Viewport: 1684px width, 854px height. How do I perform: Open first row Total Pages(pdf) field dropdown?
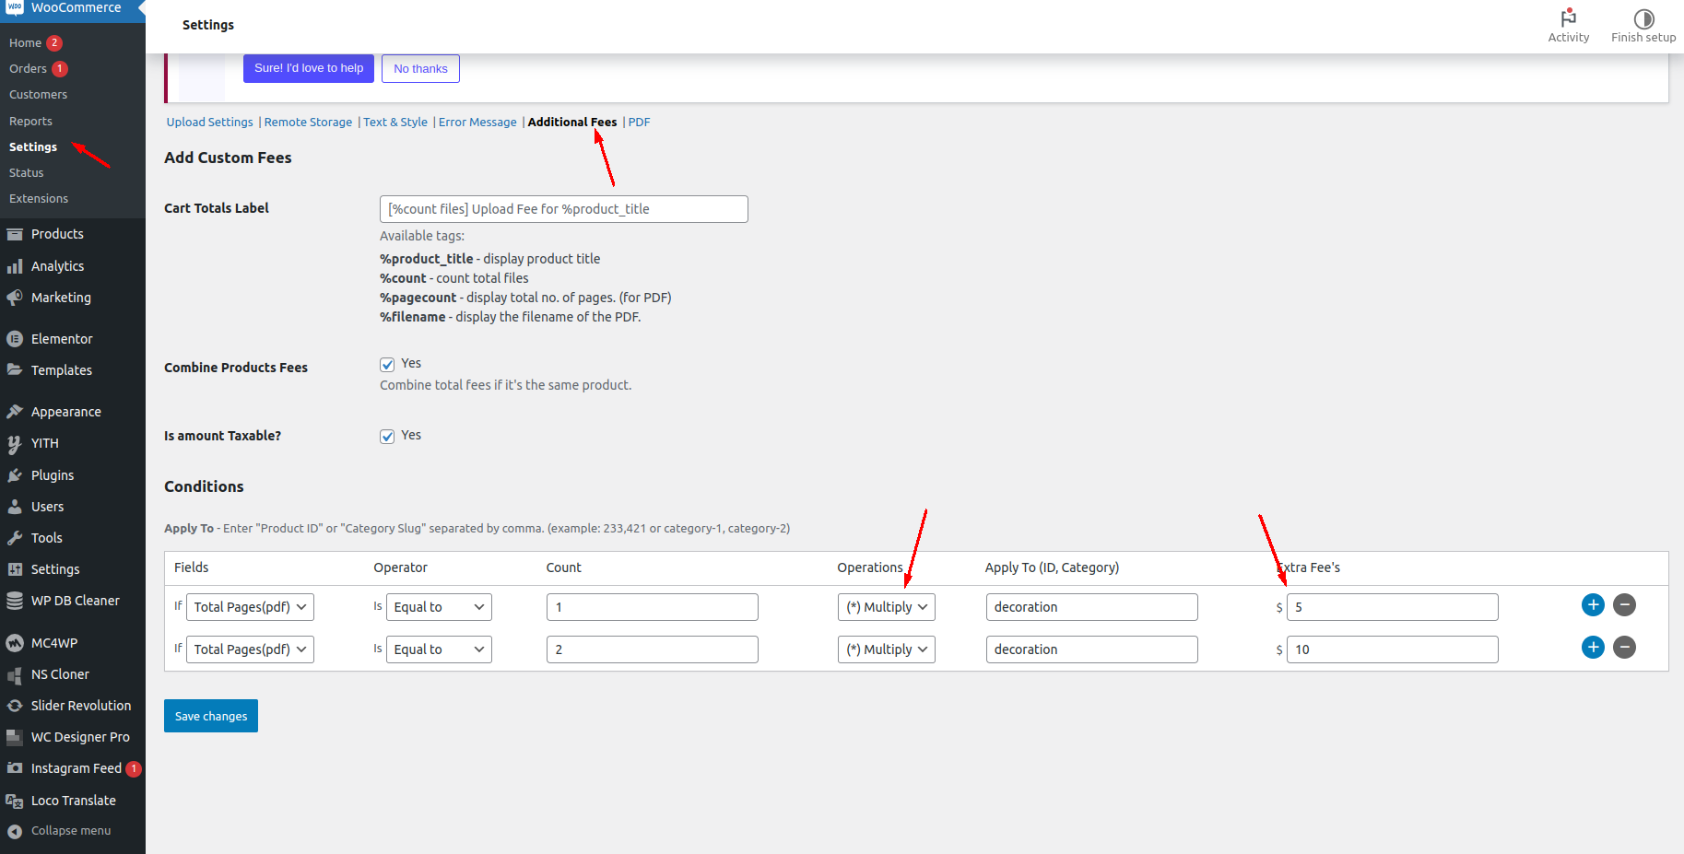250,607
